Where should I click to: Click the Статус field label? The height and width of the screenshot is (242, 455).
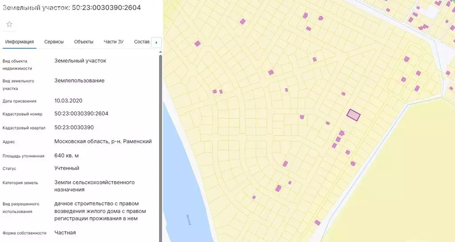9,168
